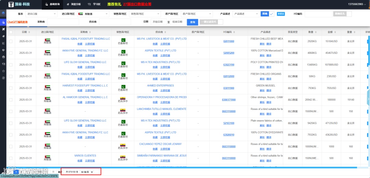Check the row for HS code 63023190
Screen dimensions: 370x178
click(11, 65)
